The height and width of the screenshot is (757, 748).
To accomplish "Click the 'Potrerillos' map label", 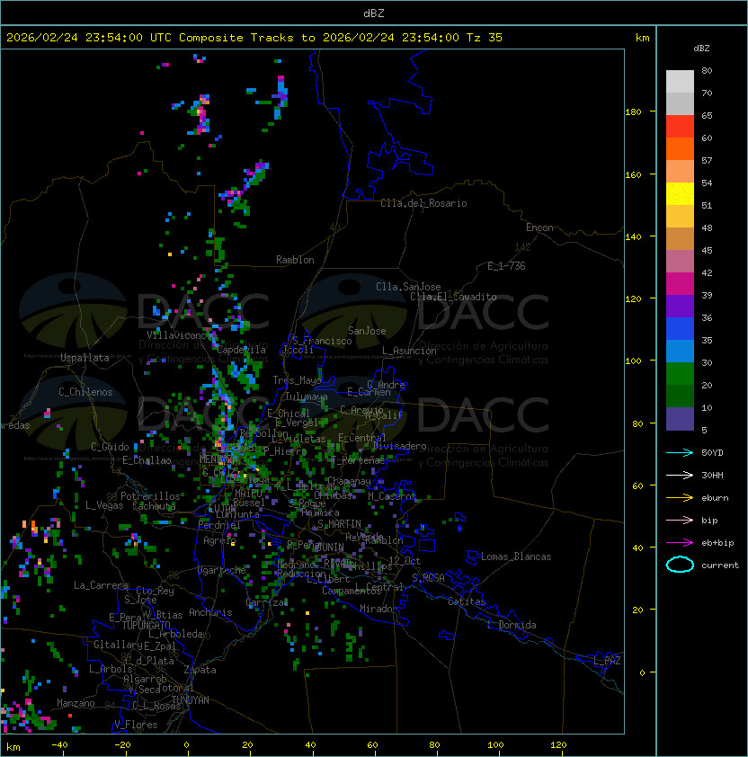I will [150, 496].
